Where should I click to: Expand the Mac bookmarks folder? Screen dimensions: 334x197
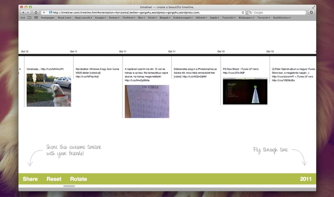click(x=141, y=18)
